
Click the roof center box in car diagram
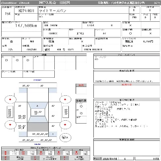38,113
